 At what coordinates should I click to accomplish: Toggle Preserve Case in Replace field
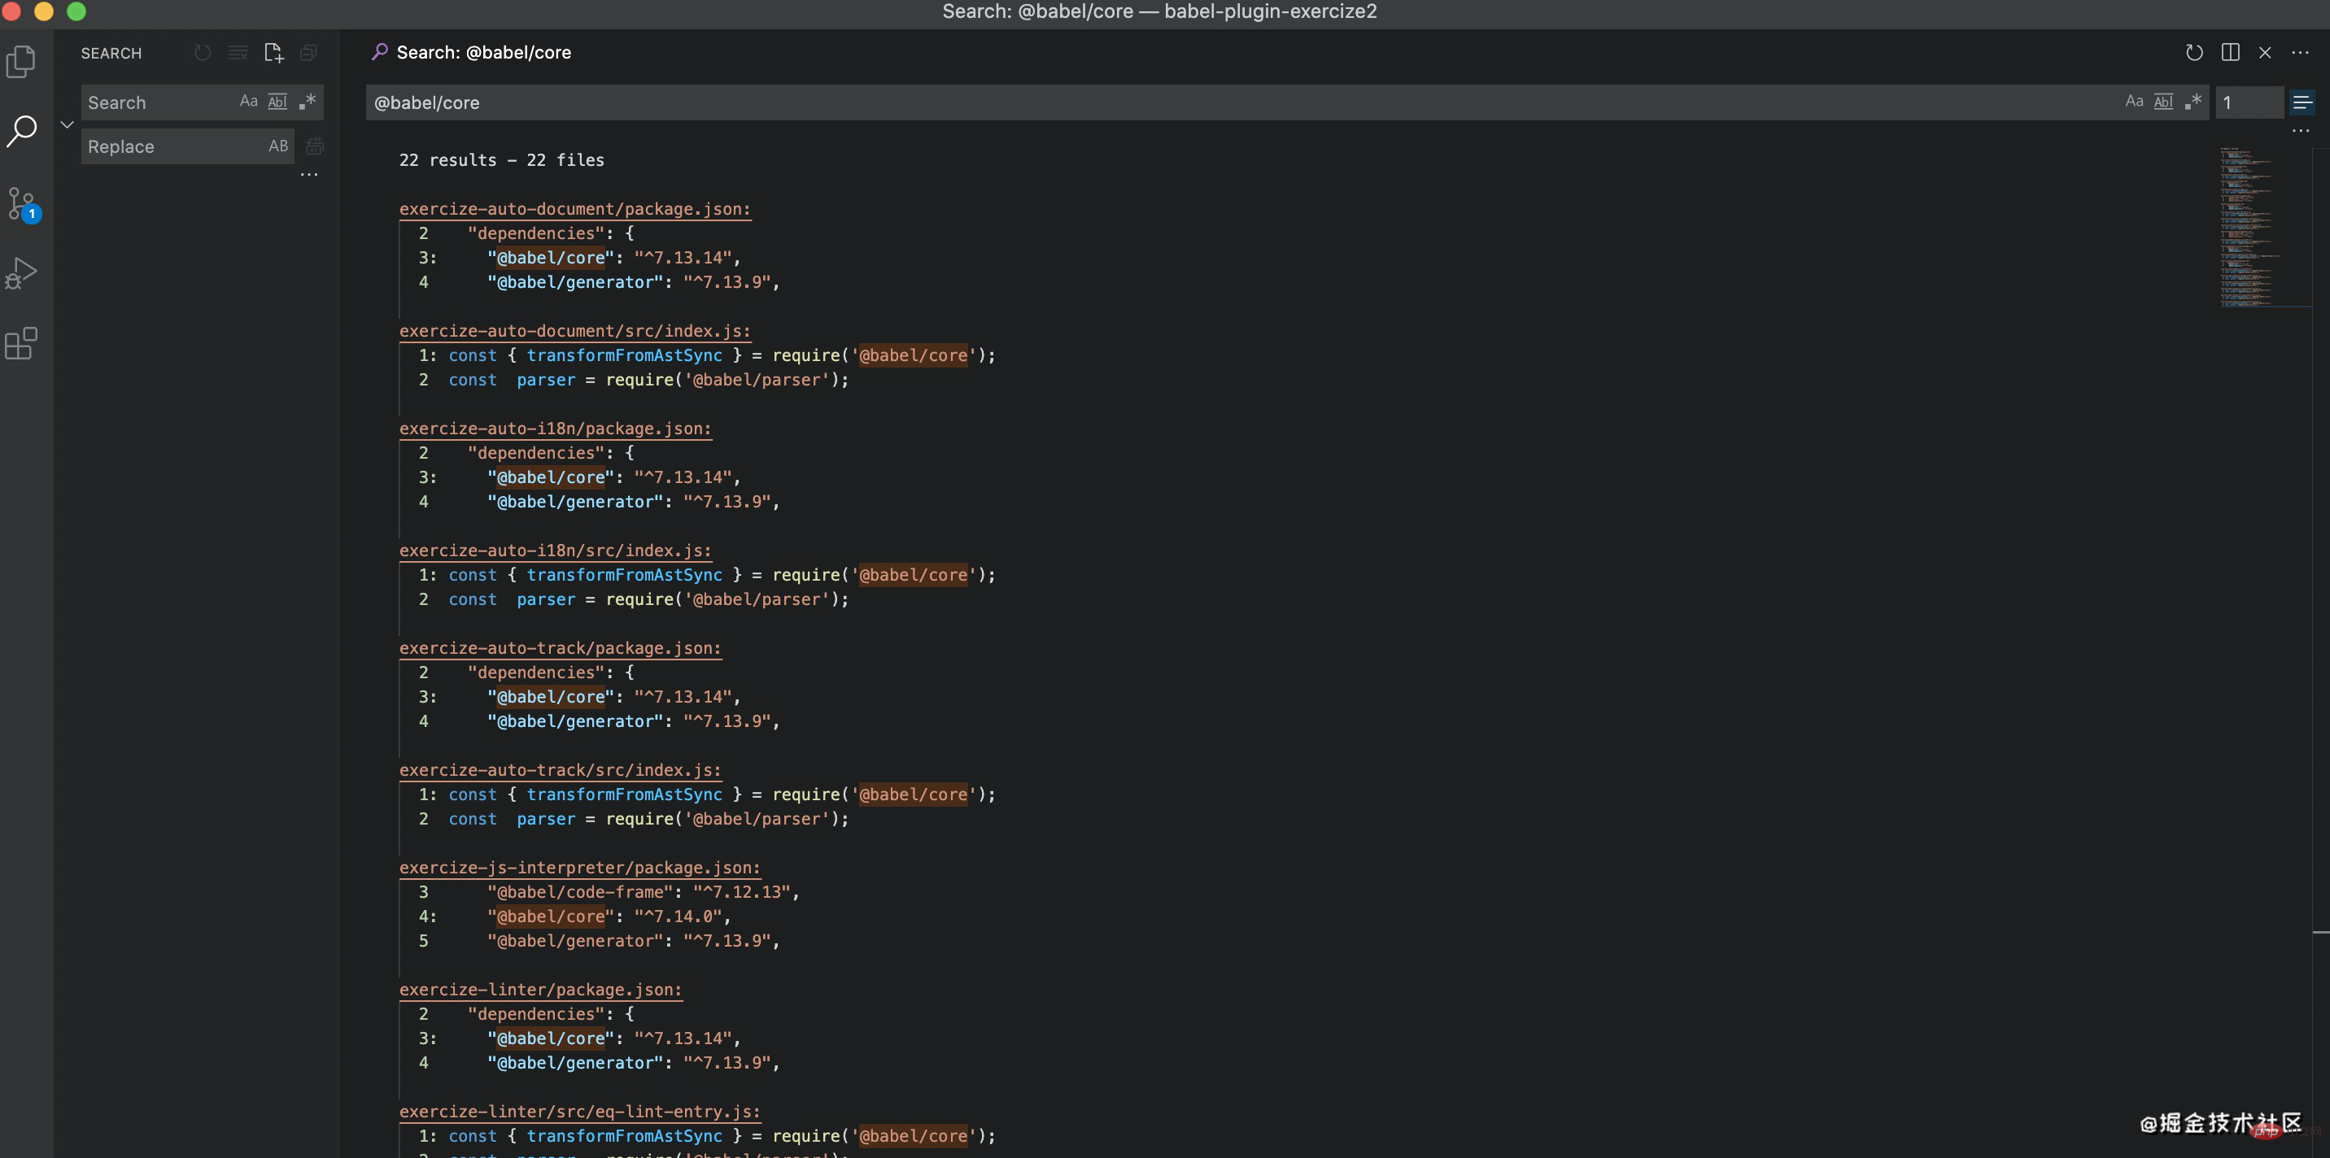(x=277, y=146)
